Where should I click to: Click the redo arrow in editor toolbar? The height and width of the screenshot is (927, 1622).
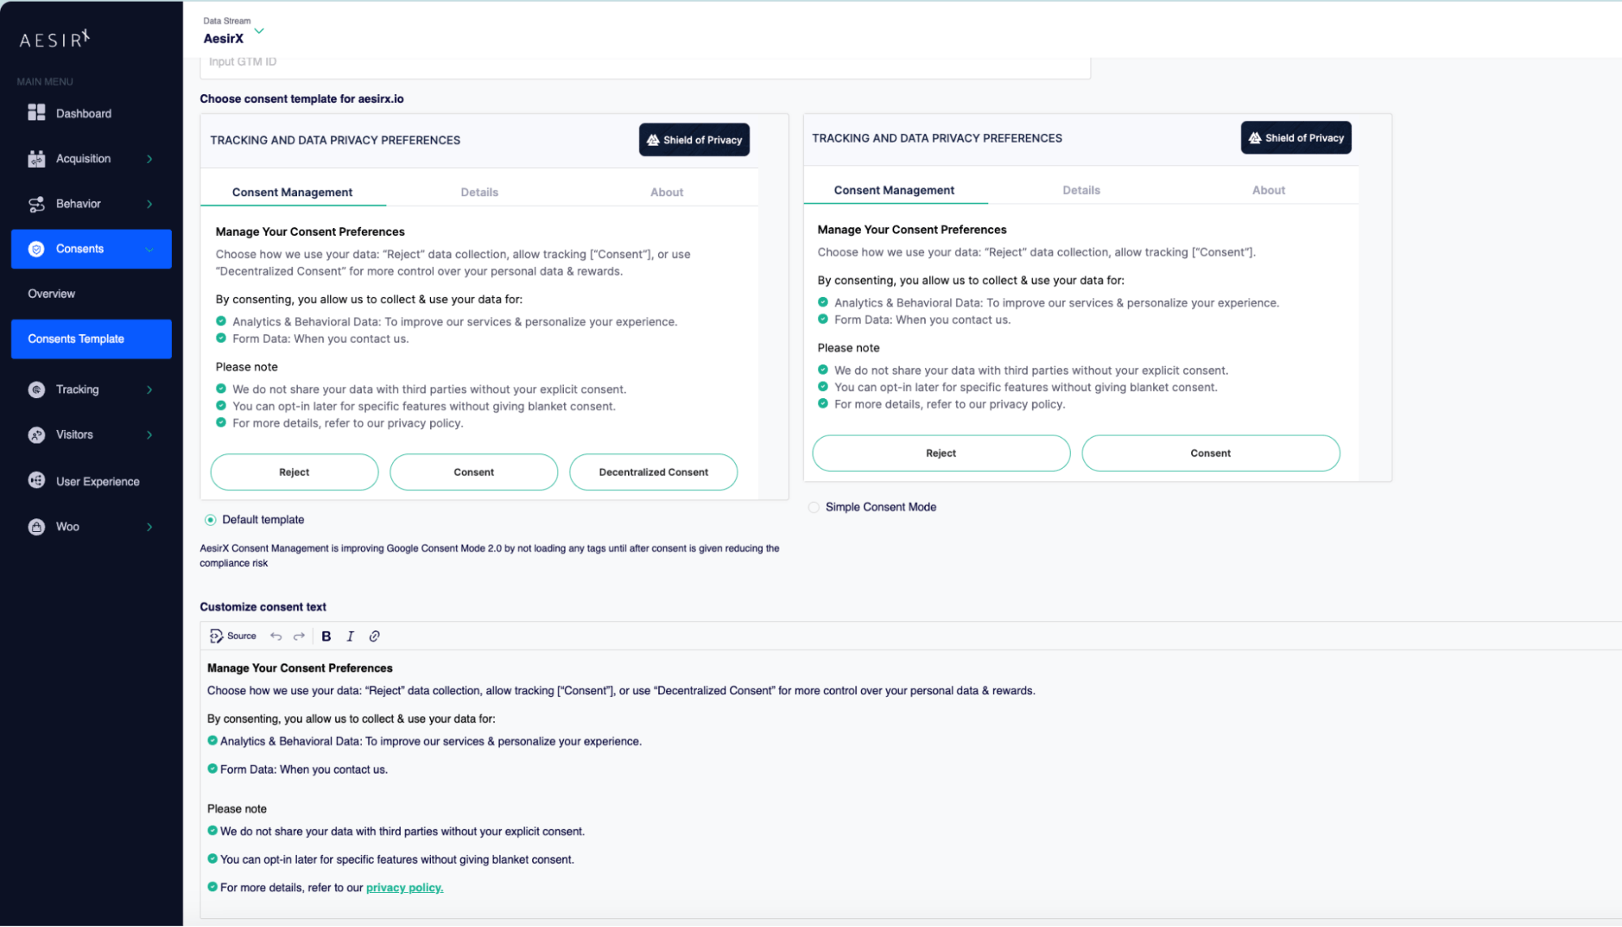coord(299,637)
